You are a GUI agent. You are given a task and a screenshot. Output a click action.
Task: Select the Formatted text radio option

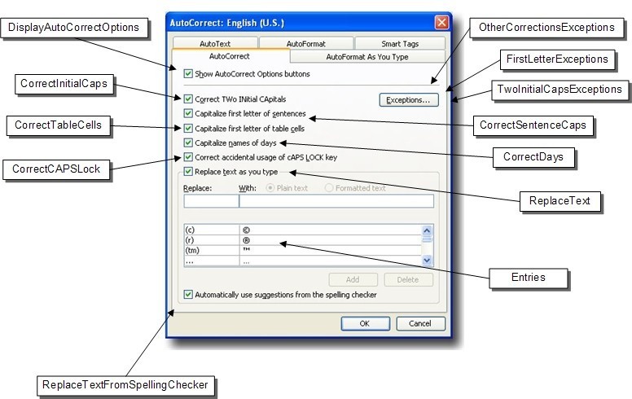point(329,188)
